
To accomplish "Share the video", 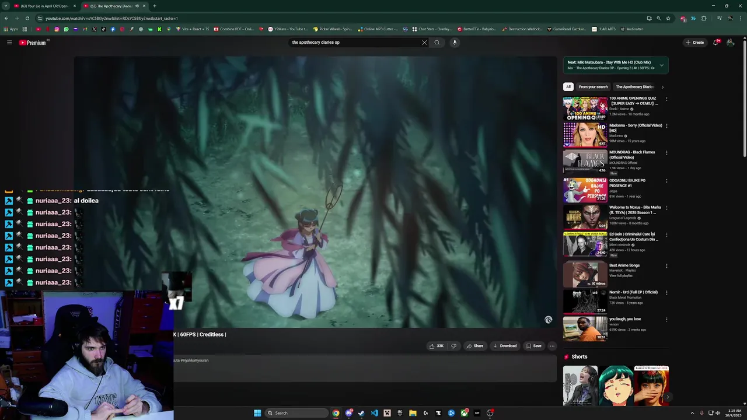I will tap(474, 346).
